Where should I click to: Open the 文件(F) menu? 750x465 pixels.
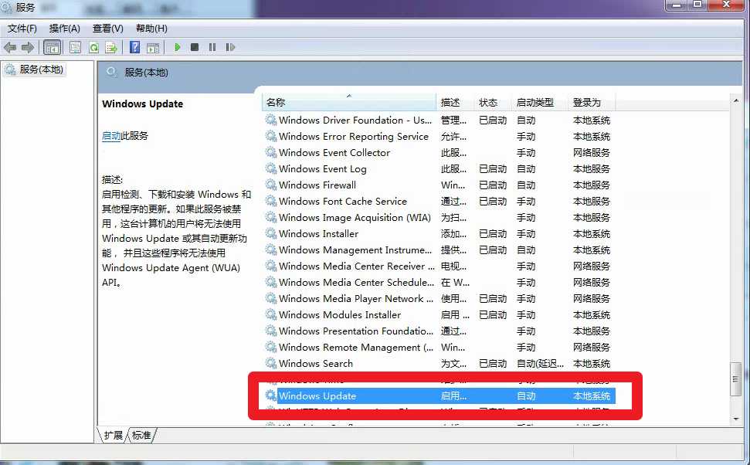point(22,29)
